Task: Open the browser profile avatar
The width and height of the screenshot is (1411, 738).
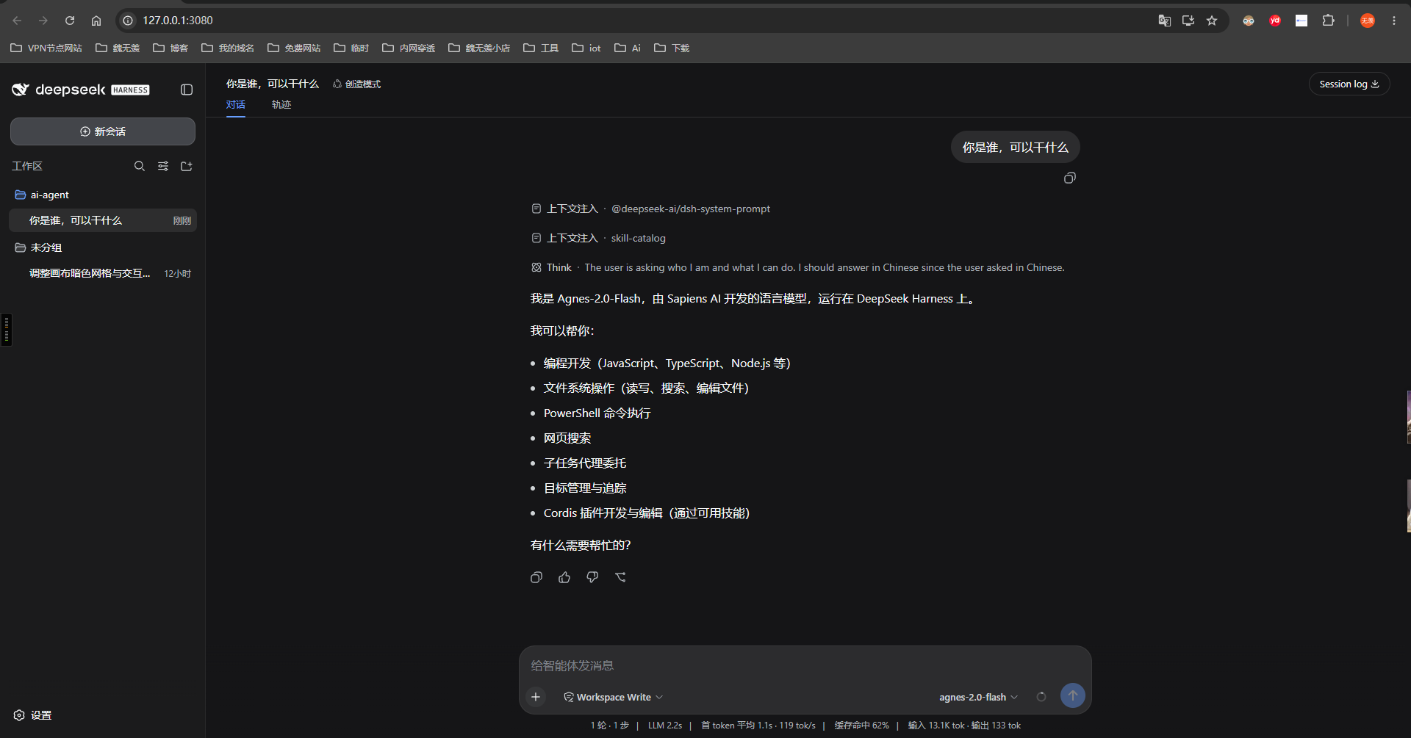Action: [1368, 21]
